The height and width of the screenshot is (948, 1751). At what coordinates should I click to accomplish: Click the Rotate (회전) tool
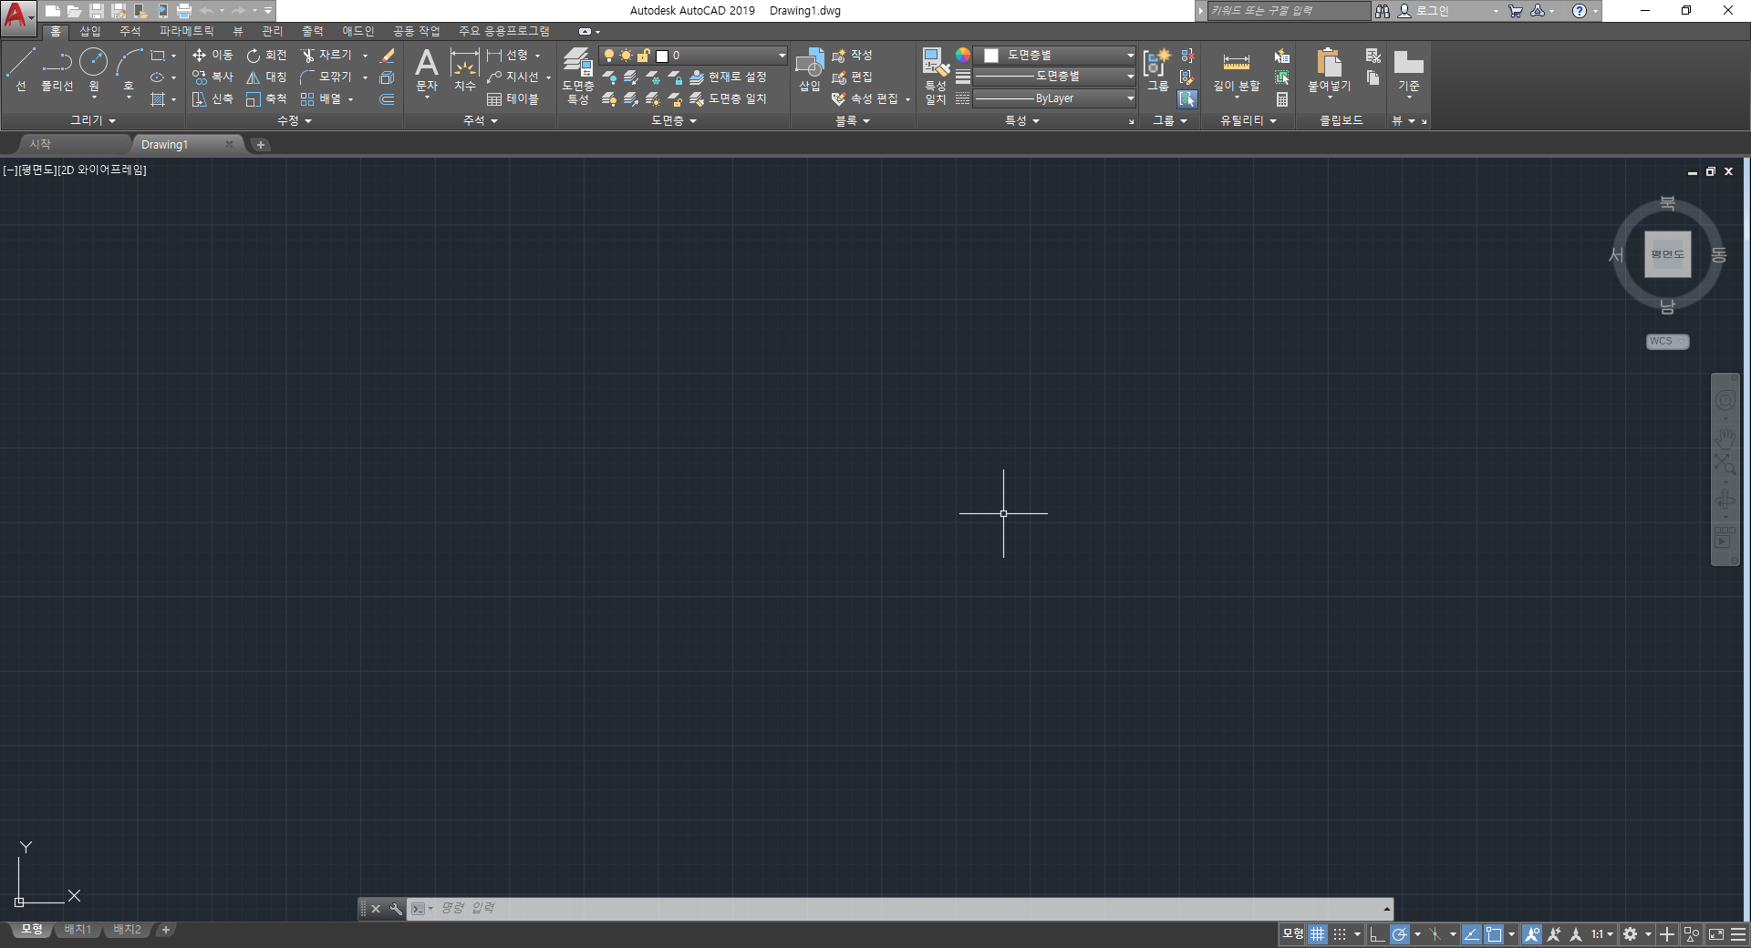tap(266, 56)
